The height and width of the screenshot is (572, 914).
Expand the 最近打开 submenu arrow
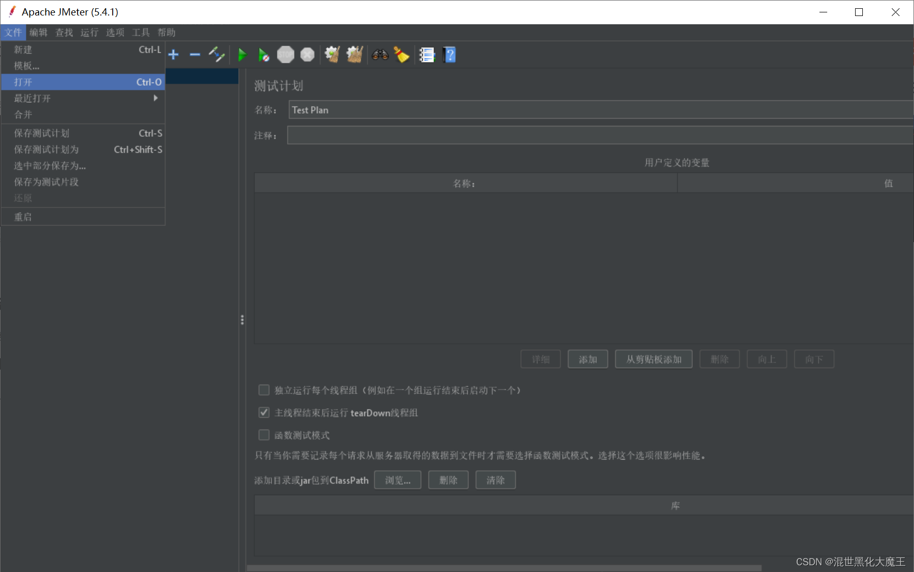click(x=156, y=98)
